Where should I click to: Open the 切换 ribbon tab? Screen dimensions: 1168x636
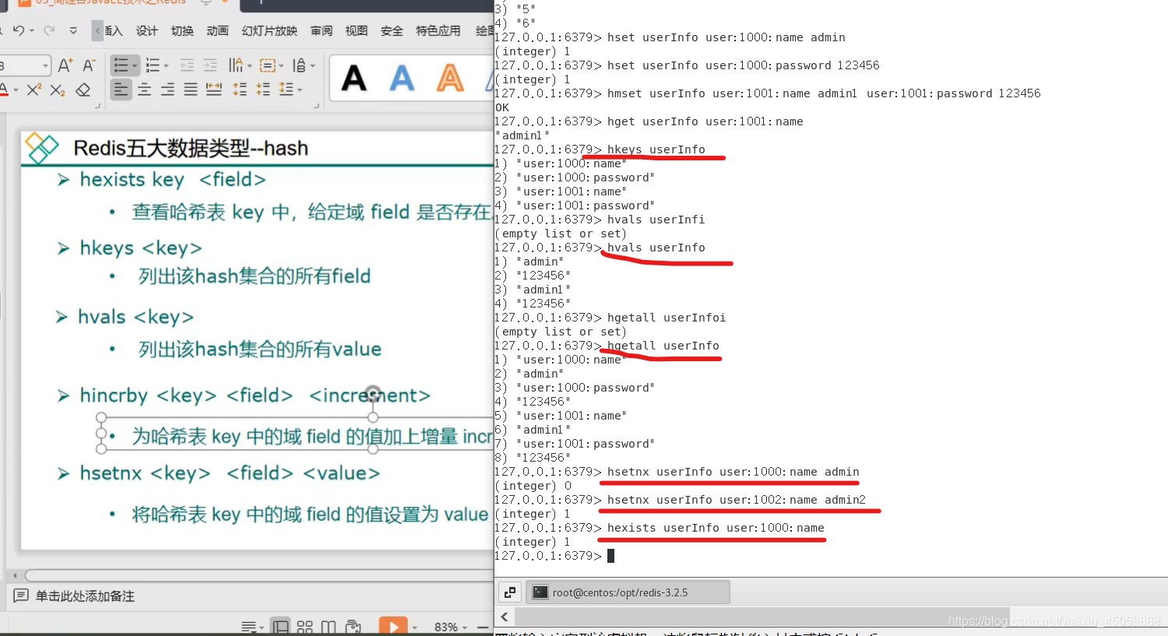click(182, 30)
